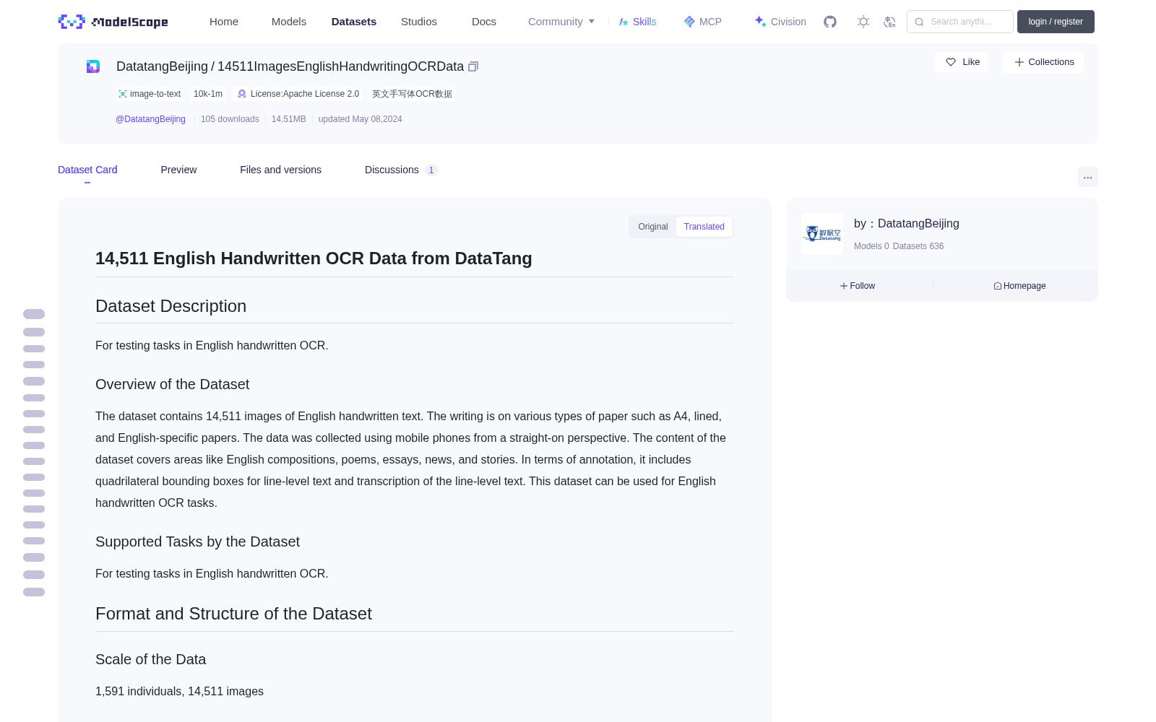Click the login / register button

click(x=1056, y=22)
